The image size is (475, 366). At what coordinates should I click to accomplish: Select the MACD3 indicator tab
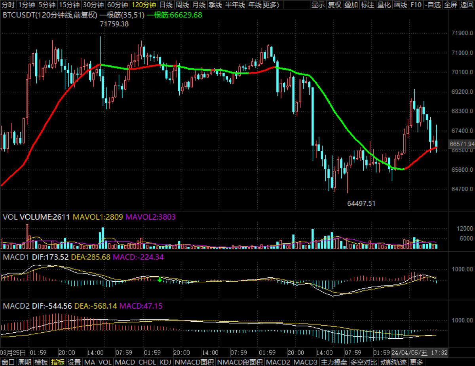[x=306, y=362]
